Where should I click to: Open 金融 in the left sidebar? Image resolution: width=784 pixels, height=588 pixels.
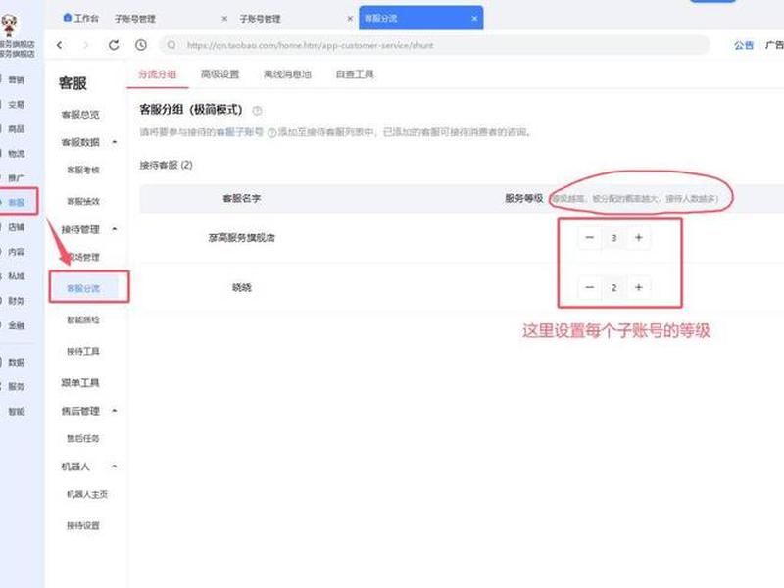[x=16, y=325]
